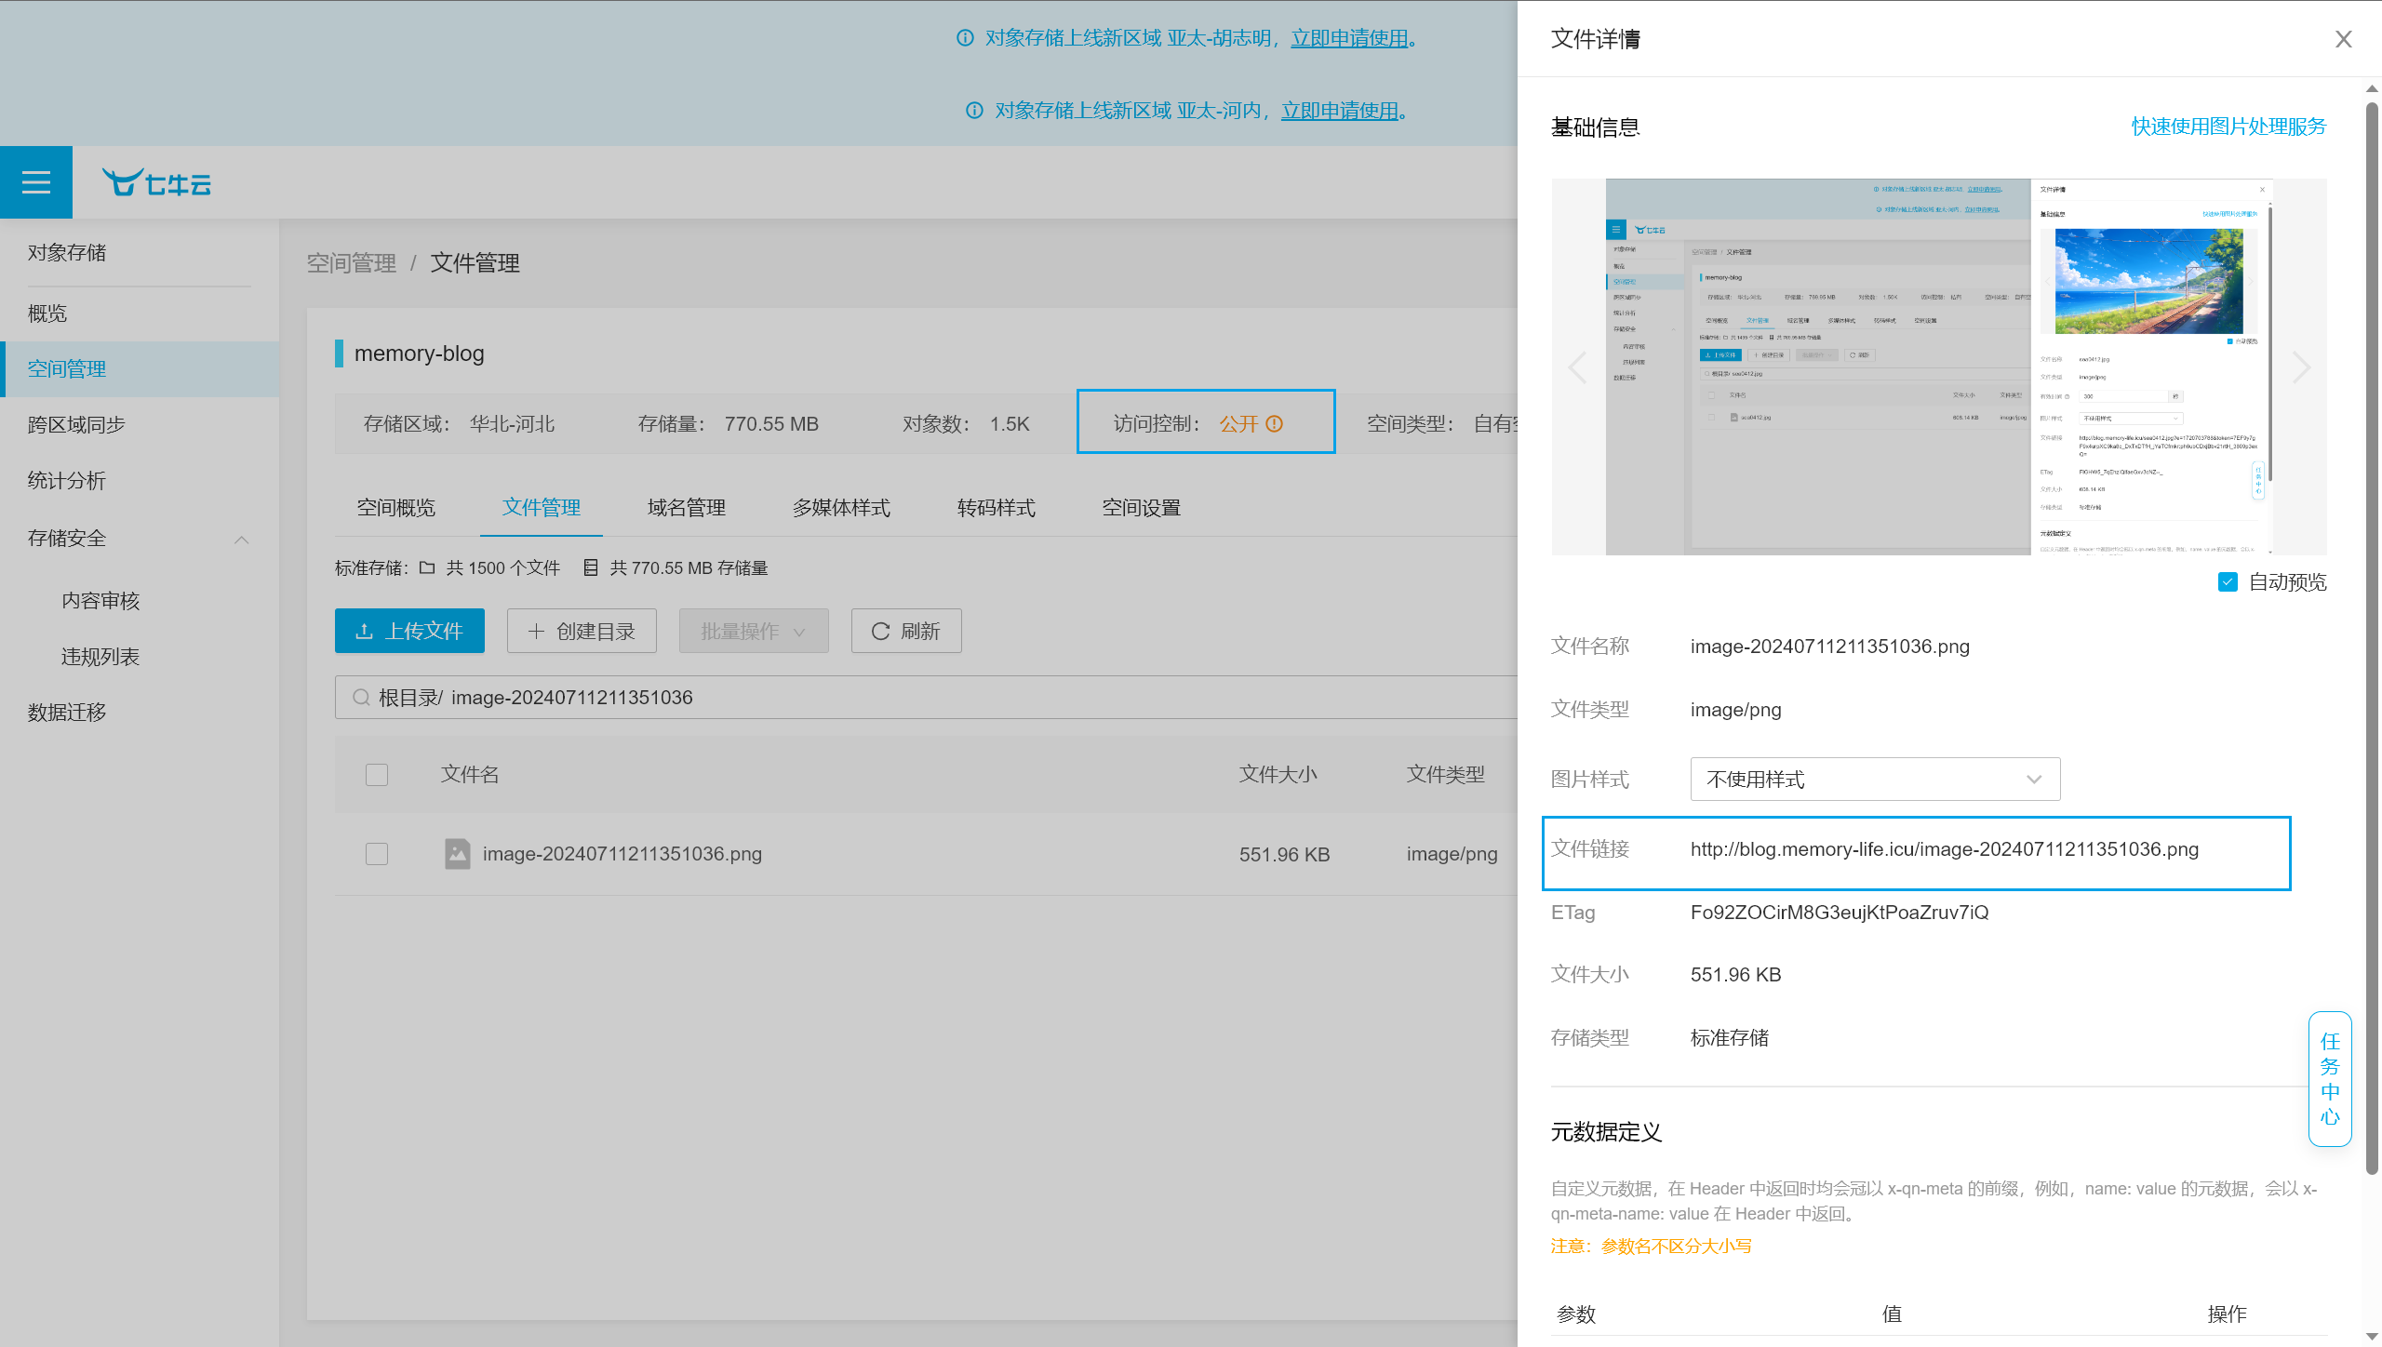
Task: Open the 空间设置 tab
Action: tap(1142, 508)
